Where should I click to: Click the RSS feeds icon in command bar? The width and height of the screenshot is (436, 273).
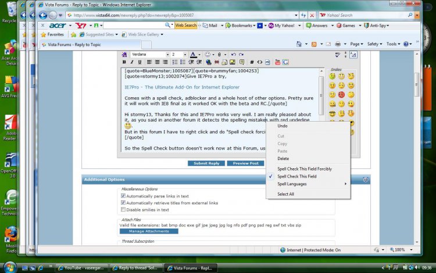click(314, 44)
